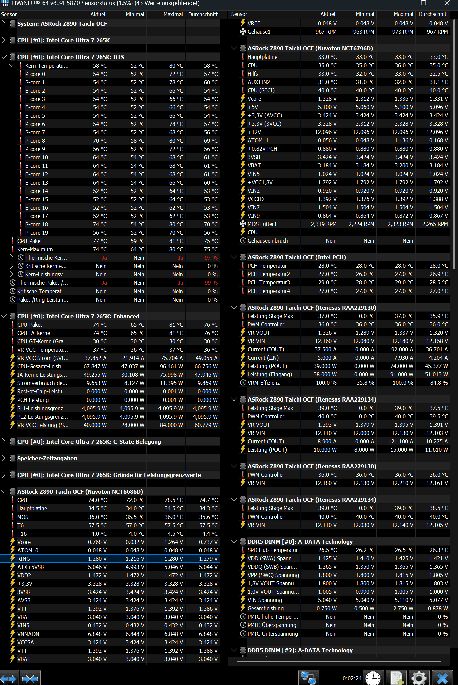Click the thermometer icon beside P-core 18
This screenshot has width=458, height=685.
click(21, 224)
